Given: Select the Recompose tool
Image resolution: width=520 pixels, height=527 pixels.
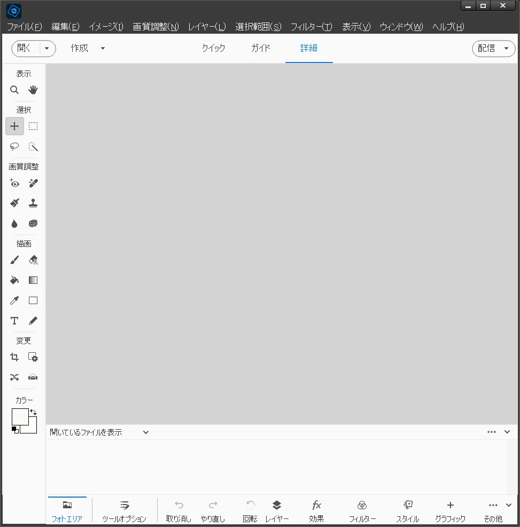Looking at the screenshot, I should coord(33,357).
